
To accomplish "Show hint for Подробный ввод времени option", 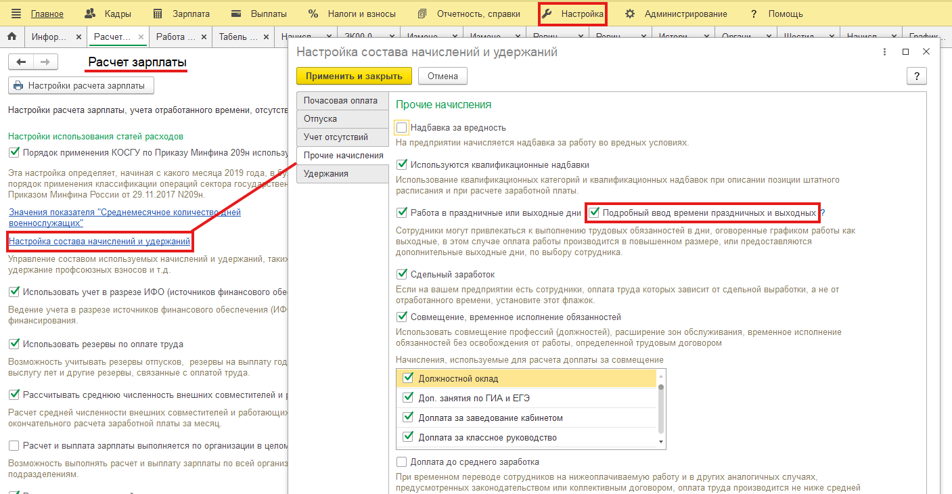I will point(823,212).
